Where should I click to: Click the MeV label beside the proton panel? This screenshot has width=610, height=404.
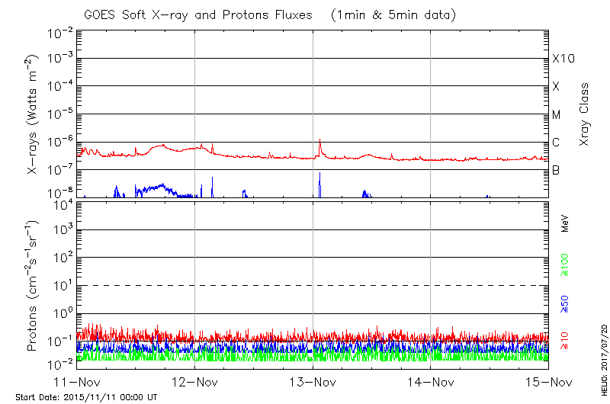(565, 226)
